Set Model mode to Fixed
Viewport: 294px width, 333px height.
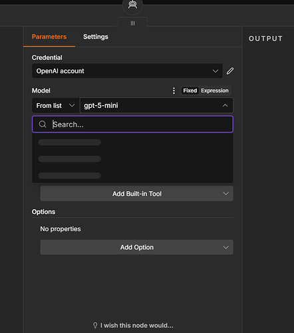pyautogui.click(x=190, y=91)
